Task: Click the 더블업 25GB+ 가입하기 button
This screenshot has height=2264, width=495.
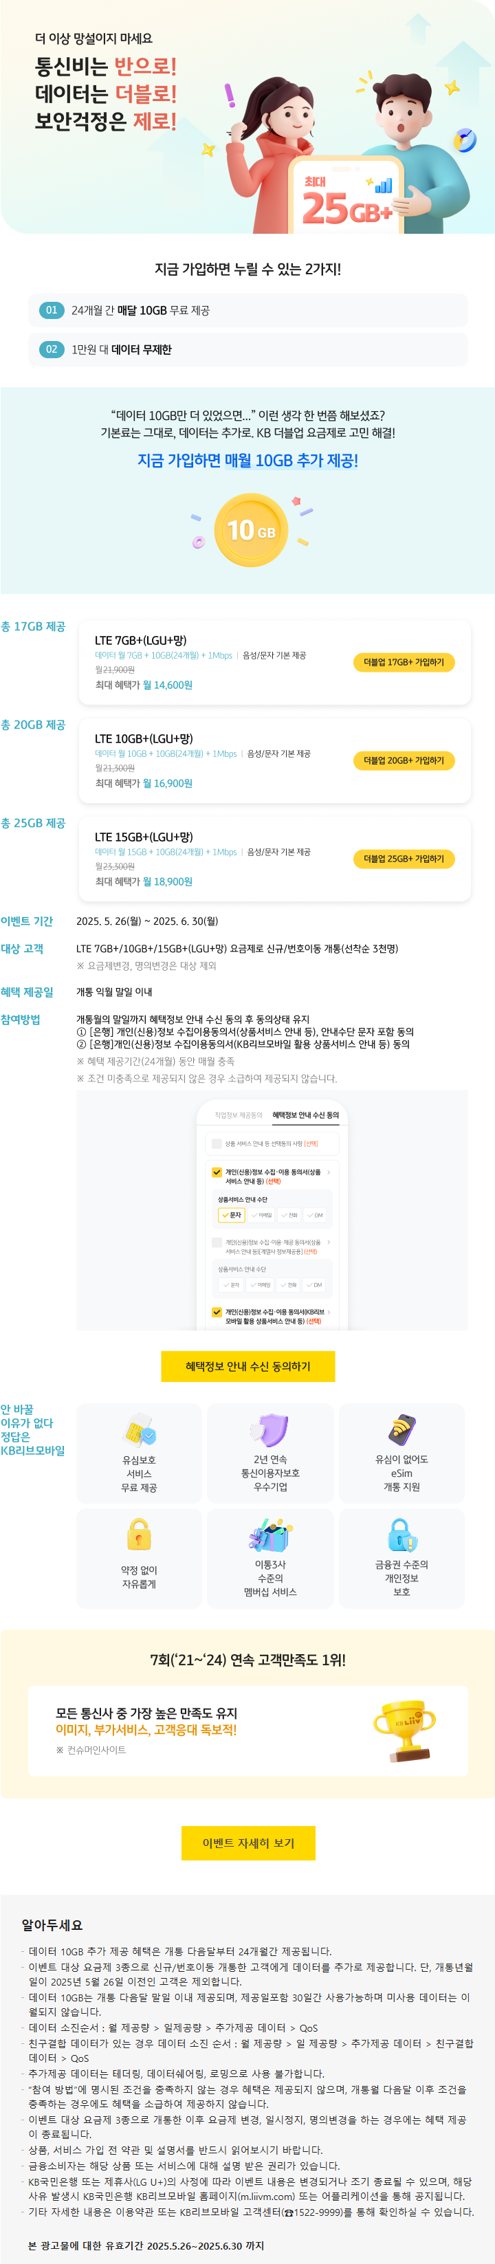Action: coord(404,859)
